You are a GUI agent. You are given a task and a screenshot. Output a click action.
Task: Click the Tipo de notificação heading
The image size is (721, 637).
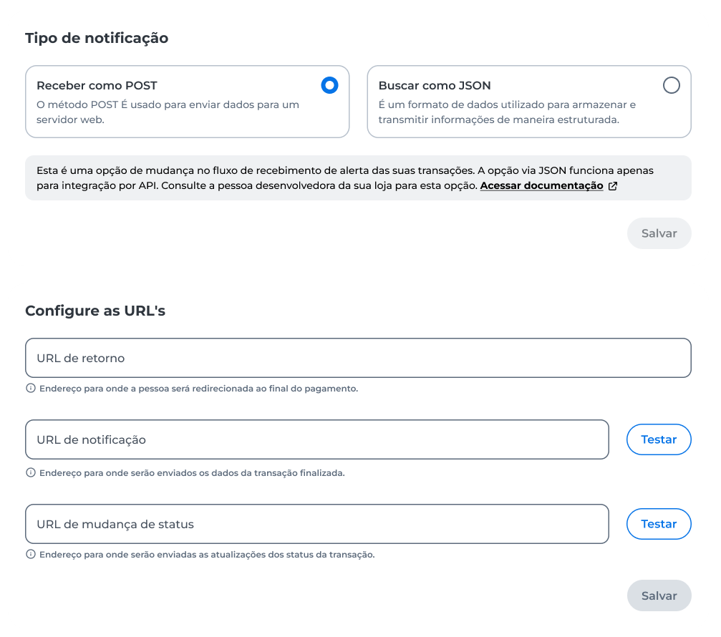[97, 38]
